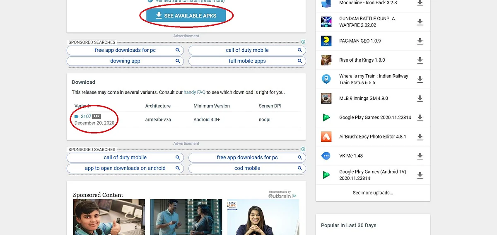
Task: Download AirBrush: Easy Photo Editor 4.8.1
Action: 420,137
